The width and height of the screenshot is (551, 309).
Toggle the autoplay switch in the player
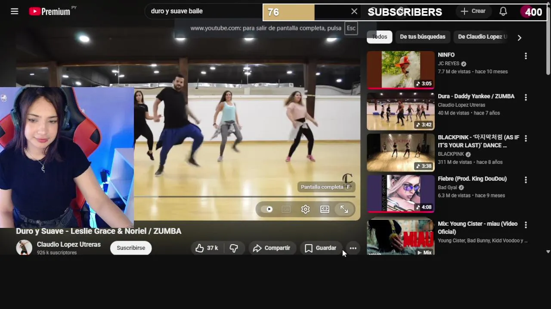pos(267,209)
